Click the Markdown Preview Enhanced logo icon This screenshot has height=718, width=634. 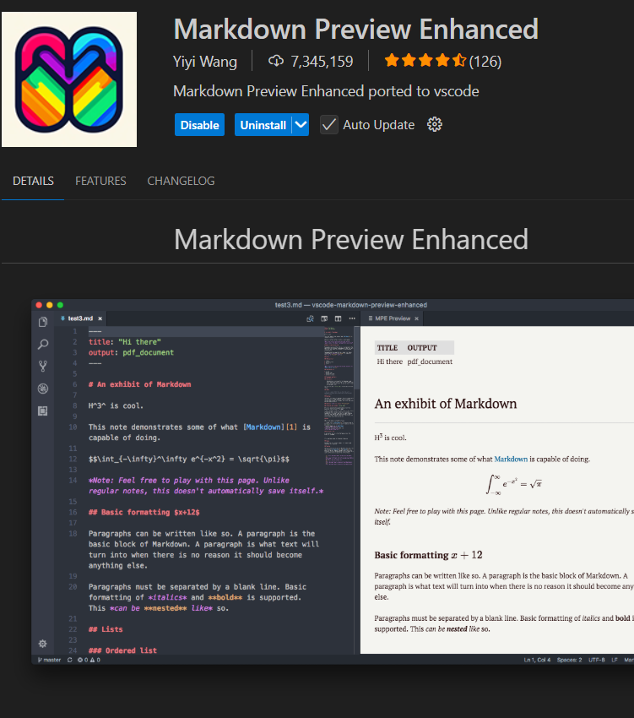[69, 79]
